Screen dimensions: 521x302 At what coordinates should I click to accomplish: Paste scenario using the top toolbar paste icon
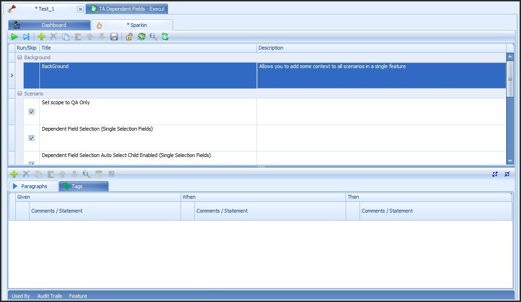pos(78,37)
